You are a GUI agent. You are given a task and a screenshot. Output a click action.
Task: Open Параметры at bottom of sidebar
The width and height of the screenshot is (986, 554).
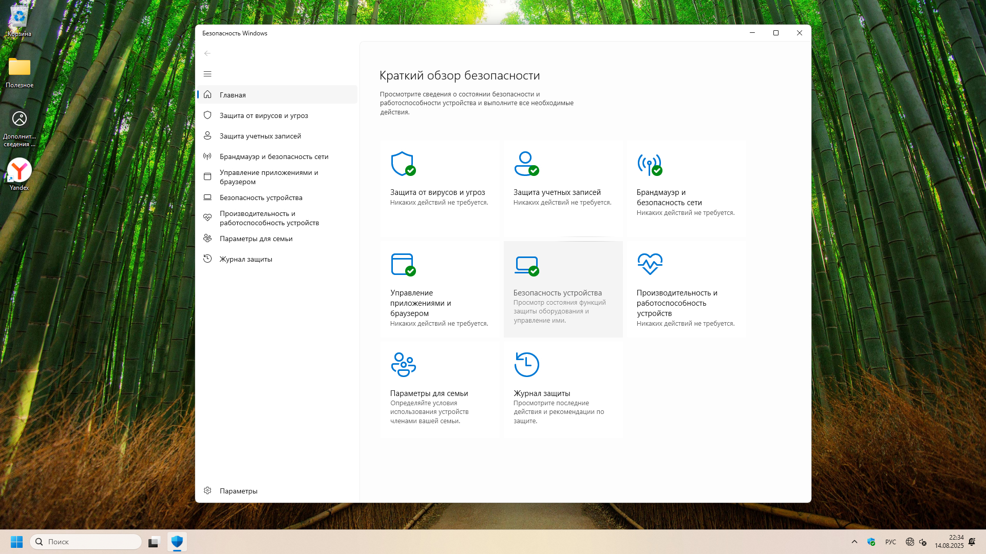tap(238, 491)
